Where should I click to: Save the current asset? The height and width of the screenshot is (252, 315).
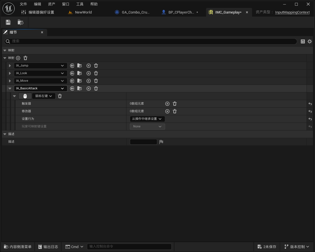point(8,22)
